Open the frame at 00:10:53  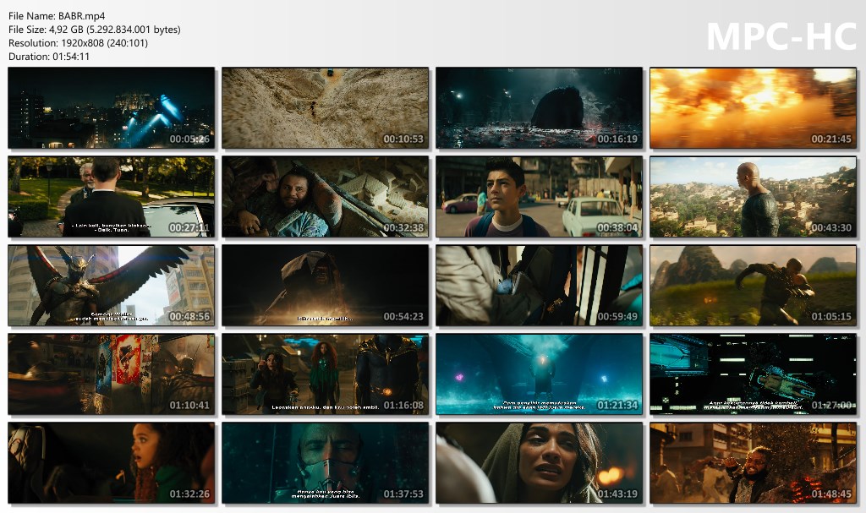coord(326,107)
